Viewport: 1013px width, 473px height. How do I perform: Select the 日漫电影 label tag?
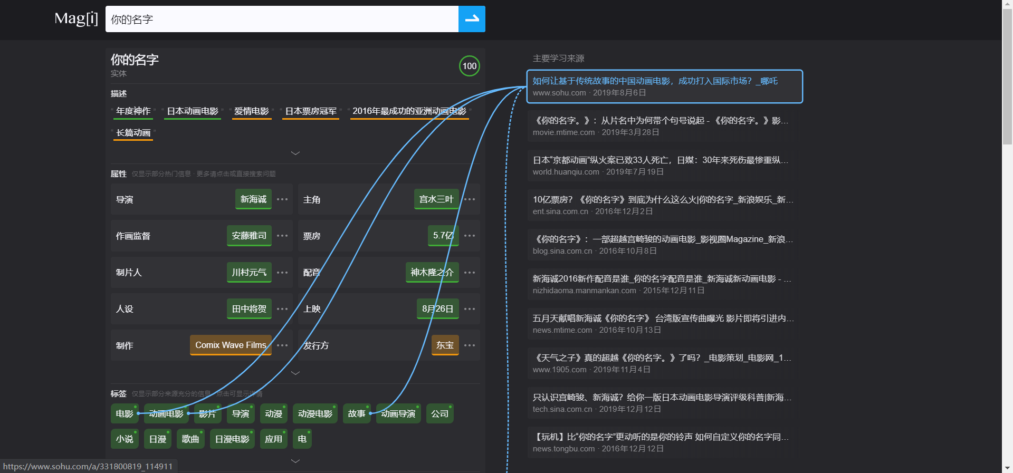(232, 439)
